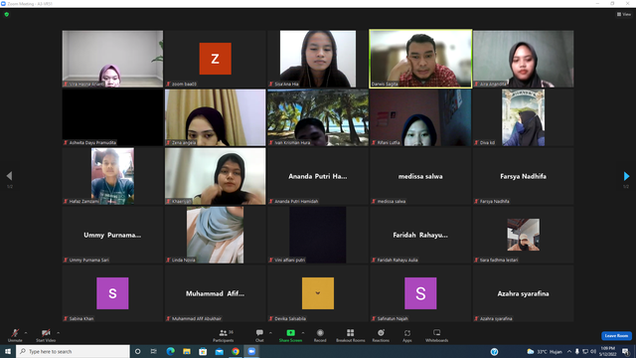Click the green Share Screen button
636x358 pixels.
(290, 335)
